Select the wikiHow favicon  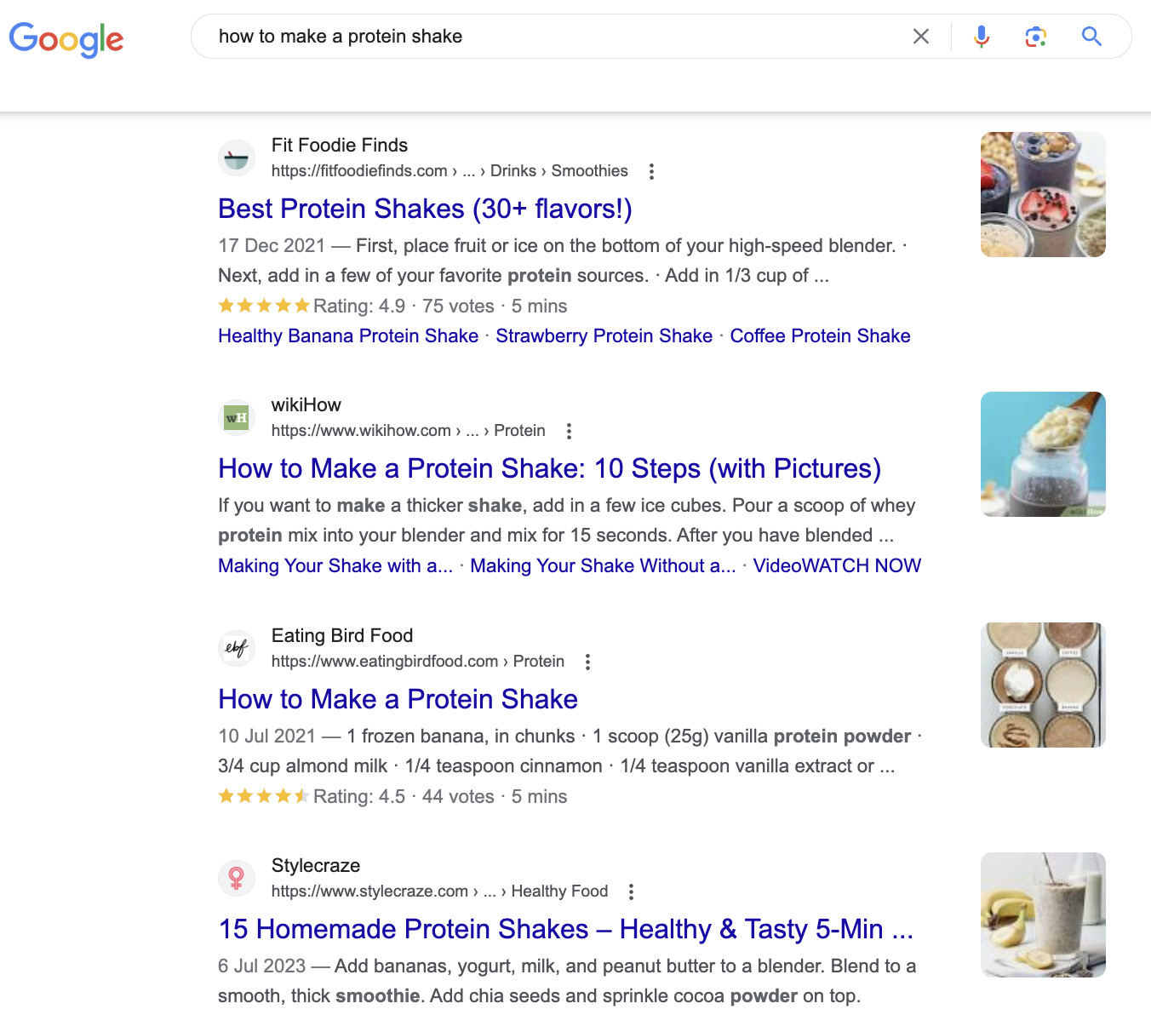pos(236,417)
